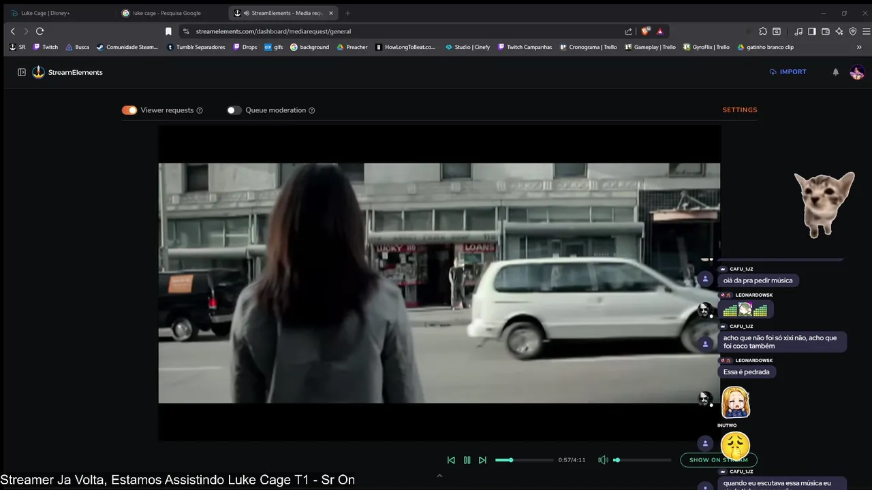Click the share page icon in address bar

(x=628, y=31)
